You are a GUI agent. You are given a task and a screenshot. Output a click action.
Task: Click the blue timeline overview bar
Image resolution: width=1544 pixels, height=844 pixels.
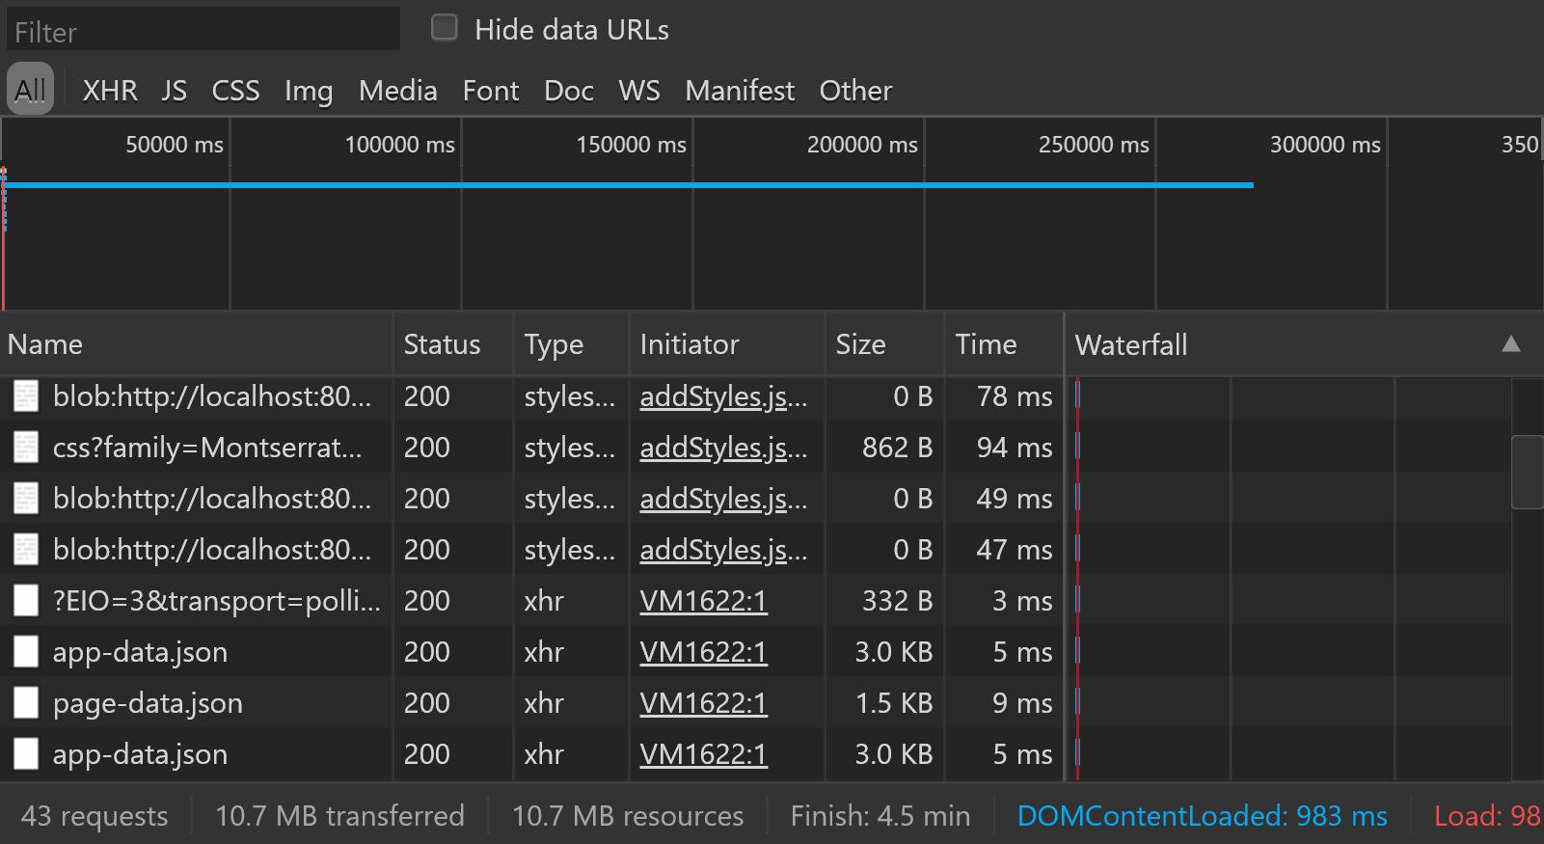point(627,184)
